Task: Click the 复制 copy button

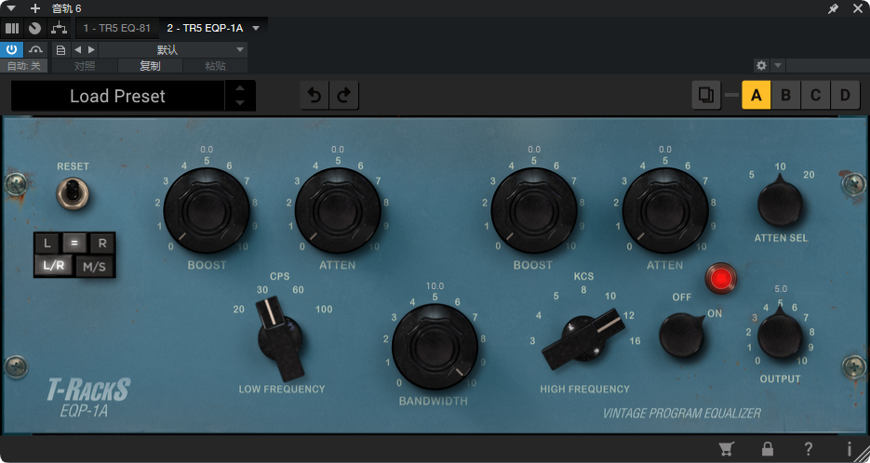Action: pos(150,66)
